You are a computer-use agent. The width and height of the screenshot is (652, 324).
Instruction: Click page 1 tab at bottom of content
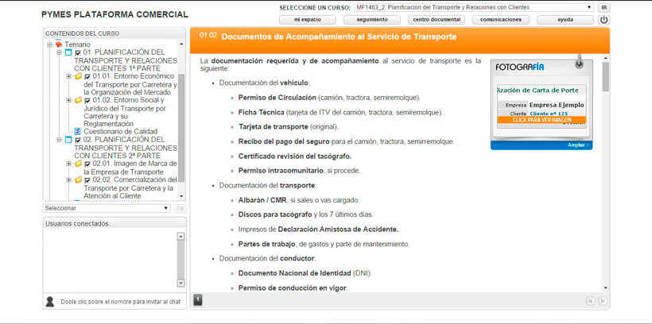point(198,300)
